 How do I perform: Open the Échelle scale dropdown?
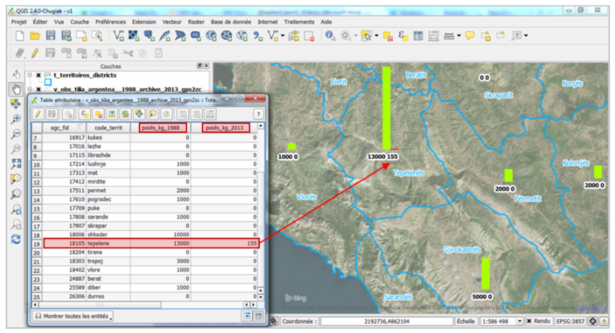click(x=520, y=321)
